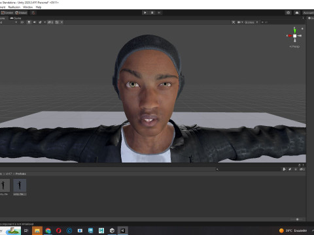Image resolution: width=314 pixels, height=235 pixels.
Task: Switch to the Game tab
Action: (x=16, y=18)
